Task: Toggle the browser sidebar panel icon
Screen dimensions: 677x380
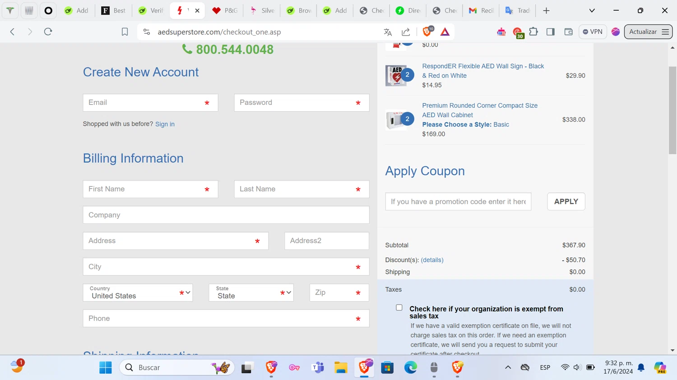Action: coord(551,32)
